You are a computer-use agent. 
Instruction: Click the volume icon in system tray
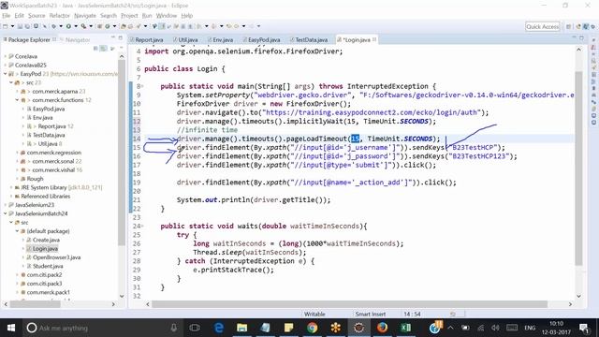click(x=495, y=328)
